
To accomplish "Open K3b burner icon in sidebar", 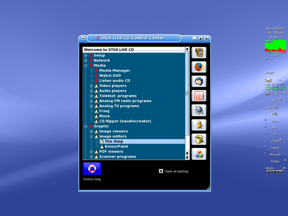I will (x=199, y=96).
